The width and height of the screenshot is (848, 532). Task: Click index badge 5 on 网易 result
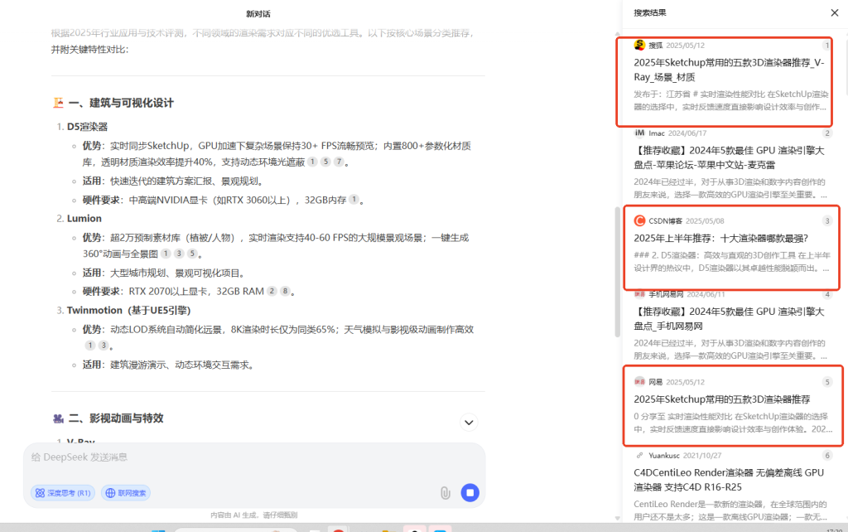(x=827, y=382)
